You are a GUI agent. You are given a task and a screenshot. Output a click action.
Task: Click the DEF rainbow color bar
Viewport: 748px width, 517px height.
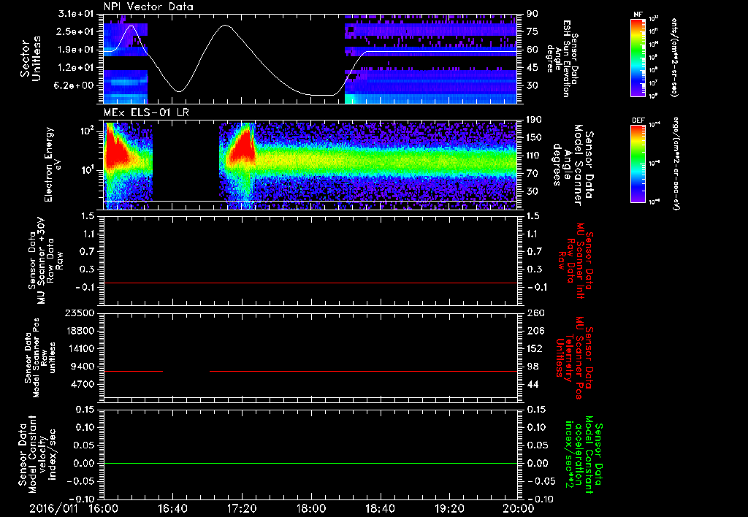(x=638, y=164)
